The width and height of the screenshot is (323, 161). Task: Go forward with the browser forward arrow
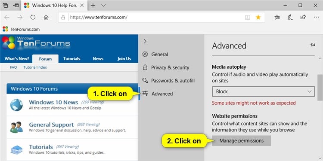tap(20, 17)
